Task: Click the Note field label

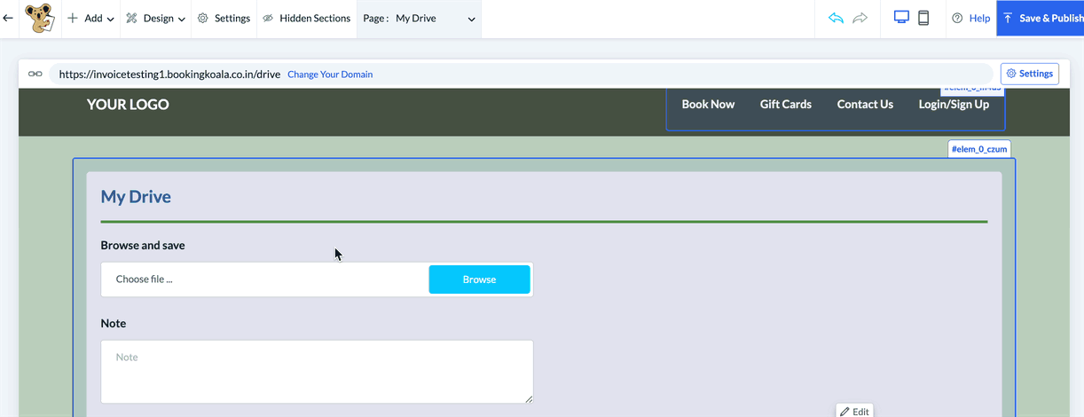Action: coord(114,324)
